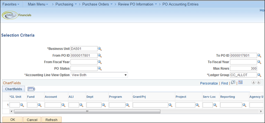
Task: Open Account lookup icon in grid
Action: pos(63,105)
